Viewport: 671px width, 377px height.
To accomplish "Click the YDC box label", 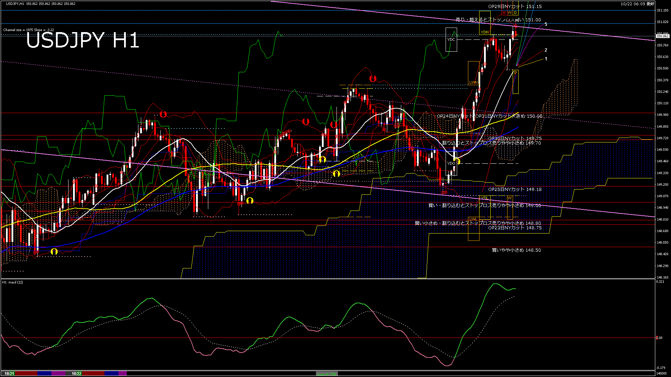I will coord(451,39).
